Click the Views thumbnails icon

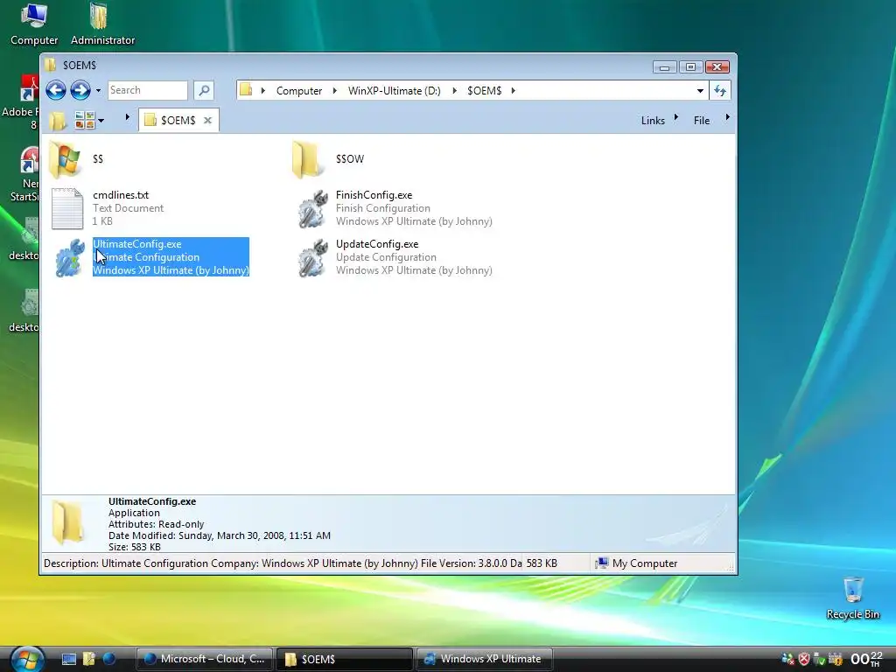pyautogui.click(x=85, y=120)
